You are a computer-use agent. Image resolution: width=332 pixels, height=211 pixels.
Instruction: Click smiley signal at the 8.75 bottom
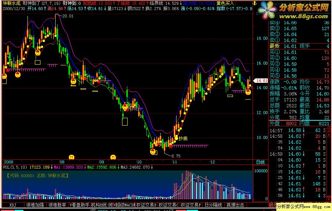tap(153, 152)
